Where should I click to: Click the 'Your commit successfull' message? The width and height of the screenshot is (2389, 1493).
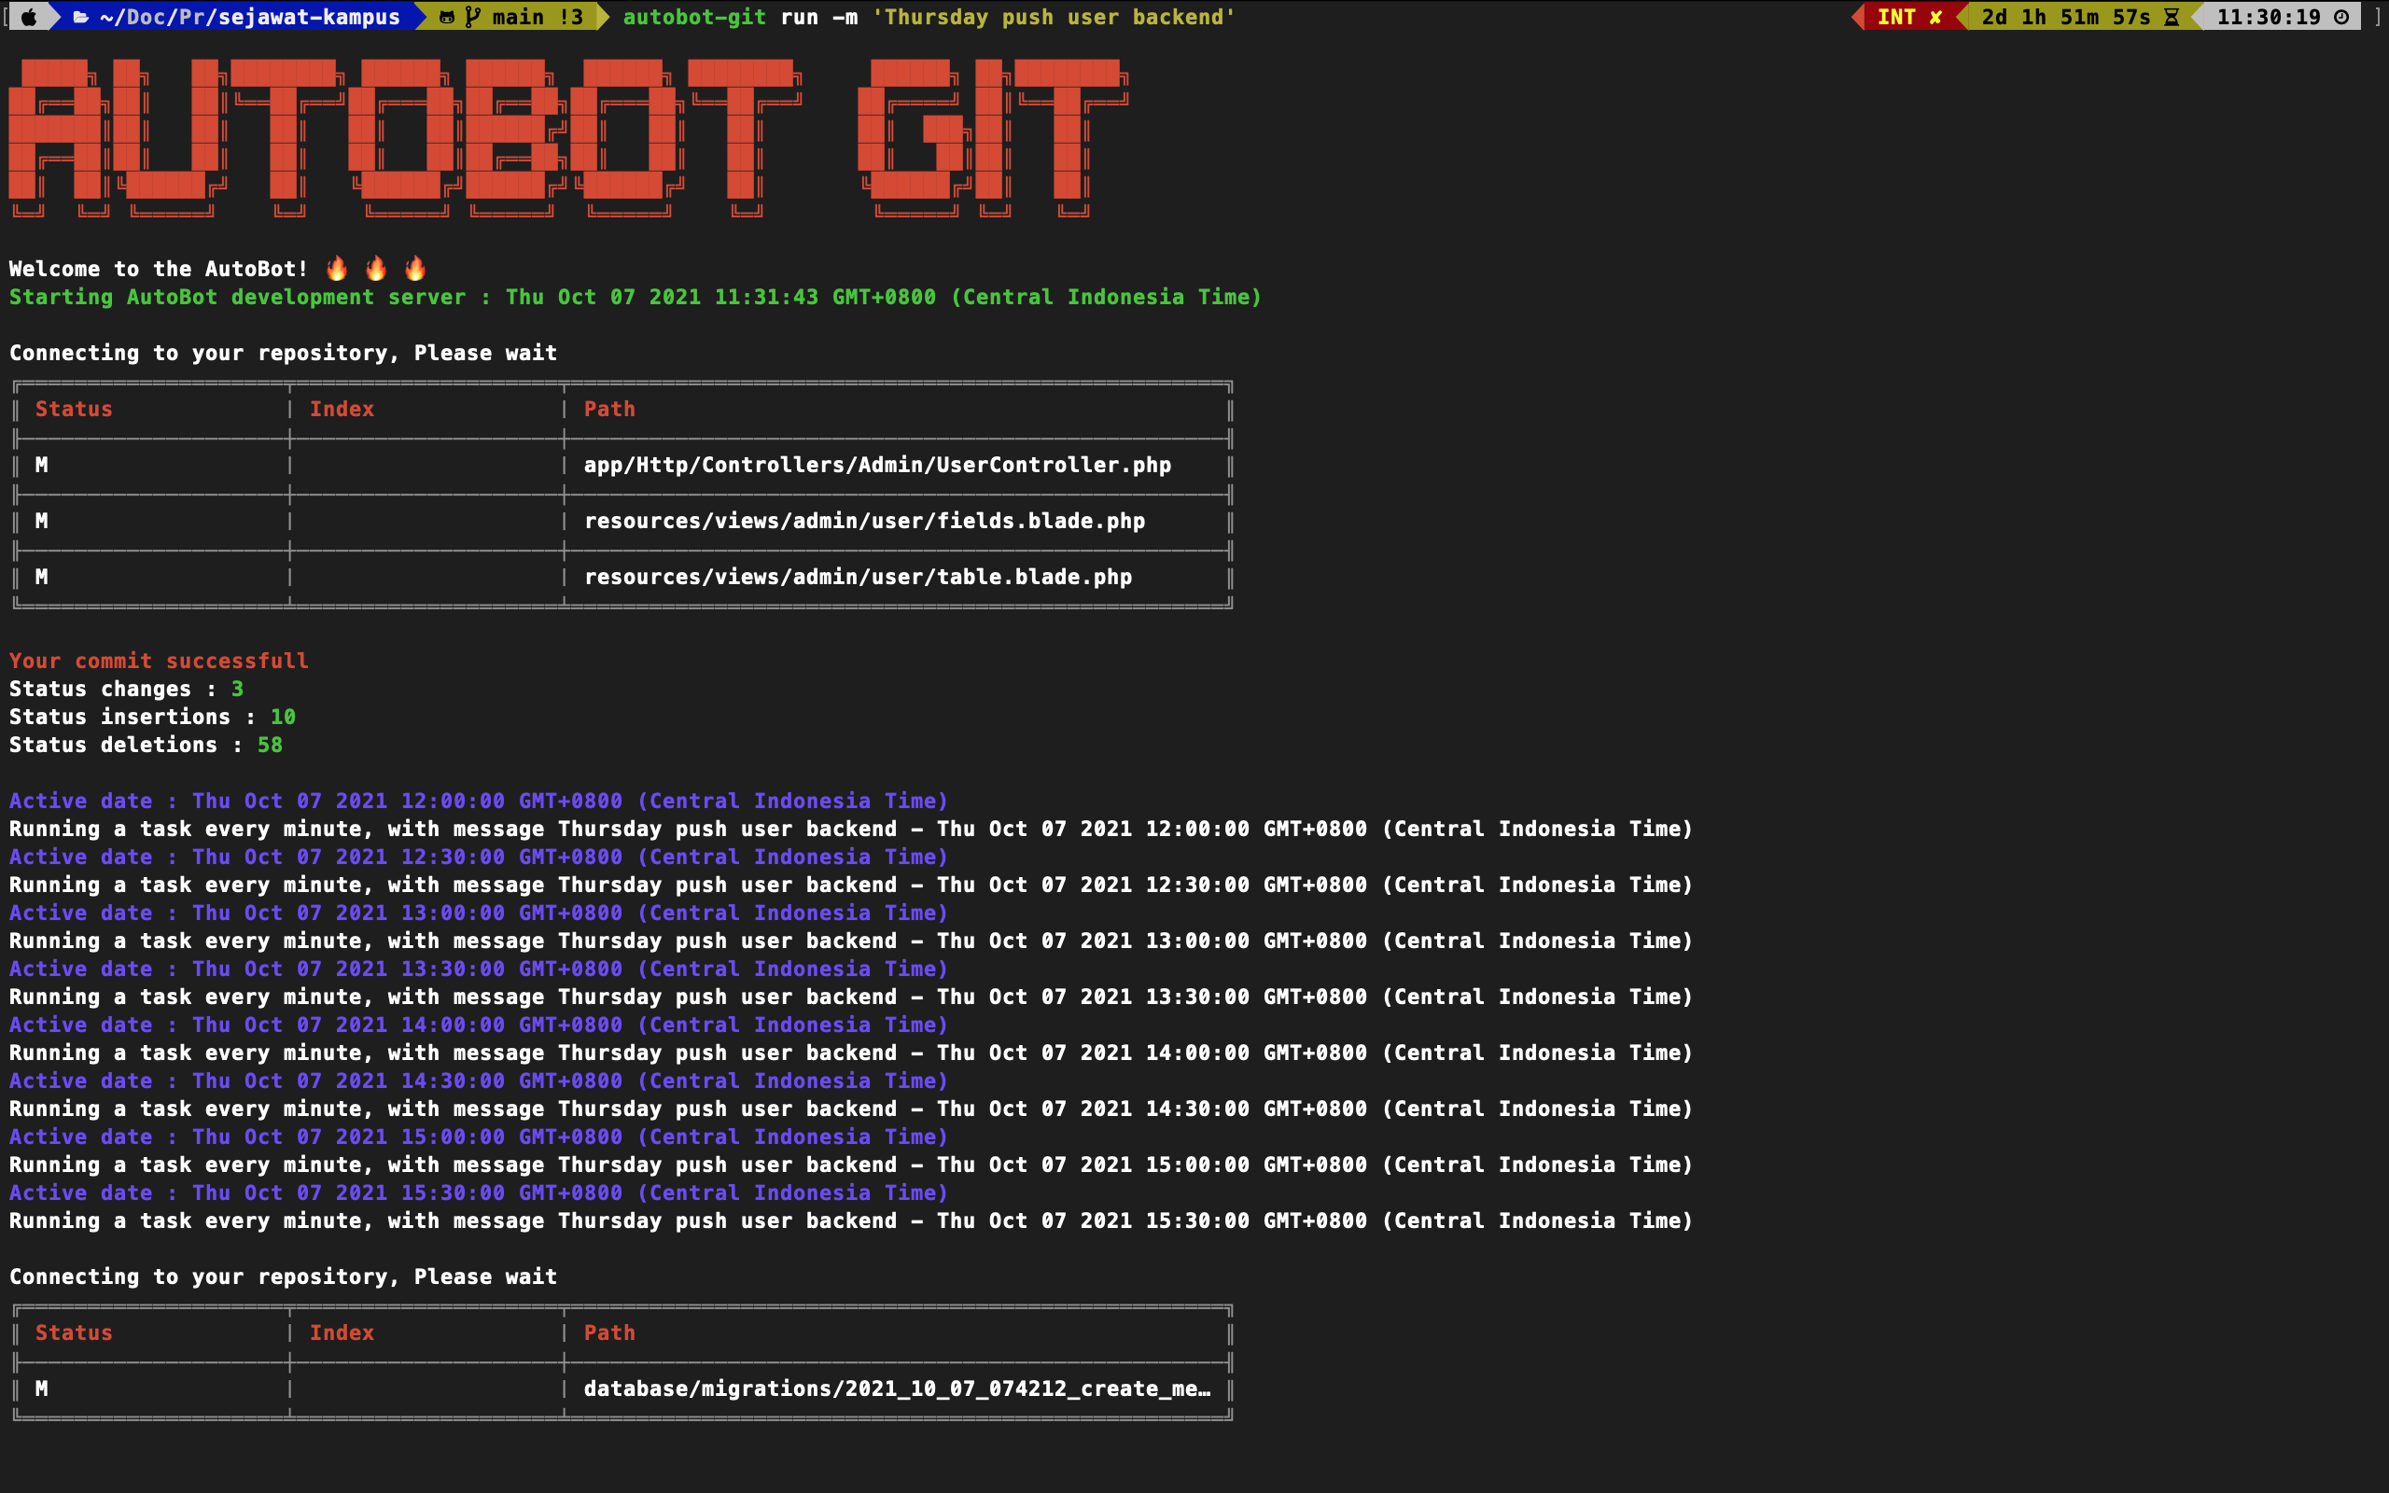click(x=159, y=661)
